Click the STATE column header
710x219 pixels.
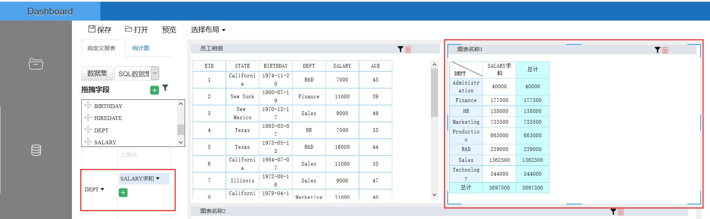click(x=242, y=66)
